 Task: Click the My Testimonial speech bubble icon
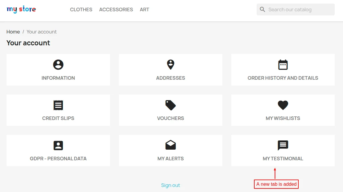point(283,145)
